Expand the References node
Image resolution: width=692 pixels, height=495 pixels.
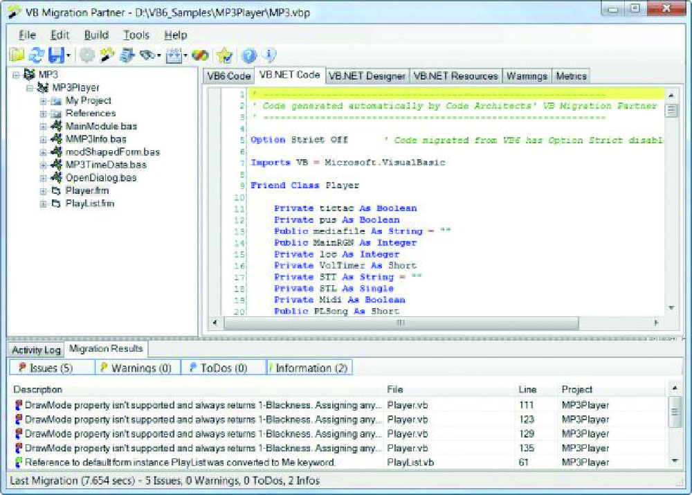pos(43,114)
